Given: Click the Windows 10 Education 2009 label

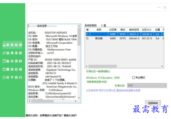Looking at the screenshot, I should (103, 78).
